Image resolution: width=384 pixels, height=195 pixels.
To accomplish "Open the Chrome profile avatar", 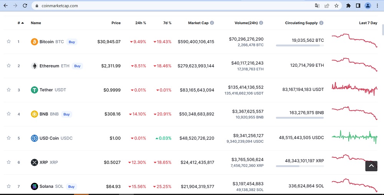I will pos(368,6).
